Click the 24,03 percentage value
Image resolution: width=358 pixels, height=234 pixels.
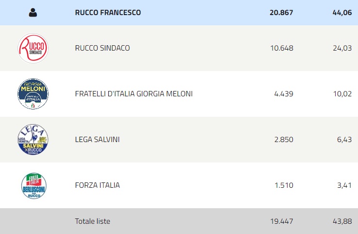coord(342,48)
